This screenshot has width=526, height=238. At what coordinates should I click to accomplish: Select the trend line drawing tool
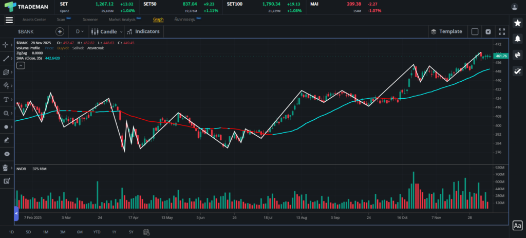6,59
